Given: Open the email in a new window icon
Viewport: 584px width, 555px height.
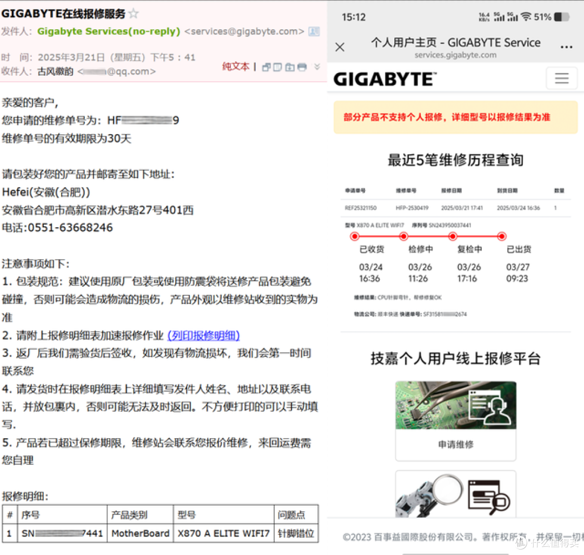Looking at the screenshot, I should [266, 67].
